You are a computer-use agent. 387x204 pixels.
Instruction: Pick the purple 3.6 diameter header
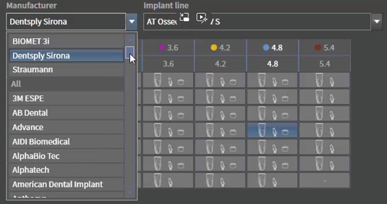(168, 47)
